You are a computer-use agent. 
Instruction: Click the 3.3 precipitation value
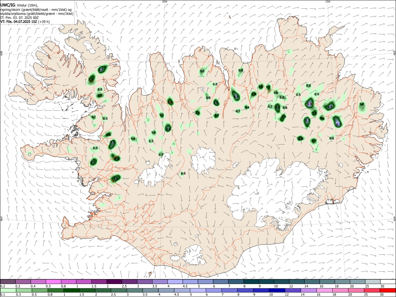click(112, 142)
